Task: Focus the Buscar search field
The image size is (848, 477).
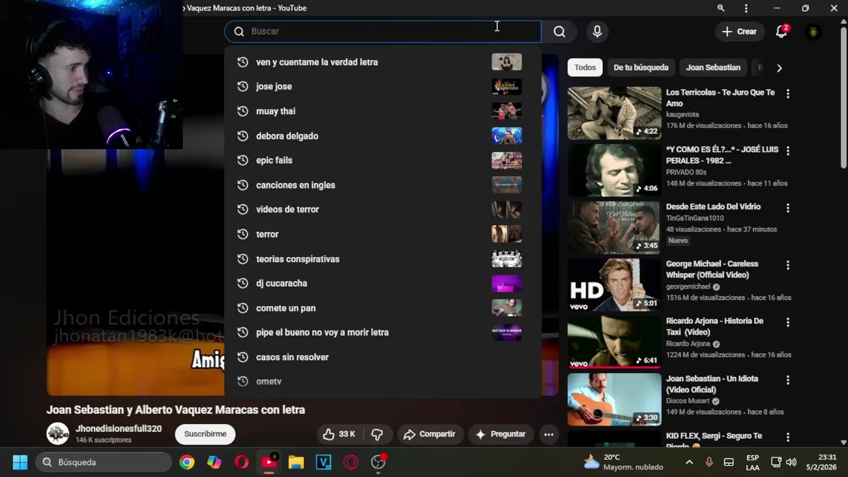Action: pyautogui.click(x=383, y=31)
